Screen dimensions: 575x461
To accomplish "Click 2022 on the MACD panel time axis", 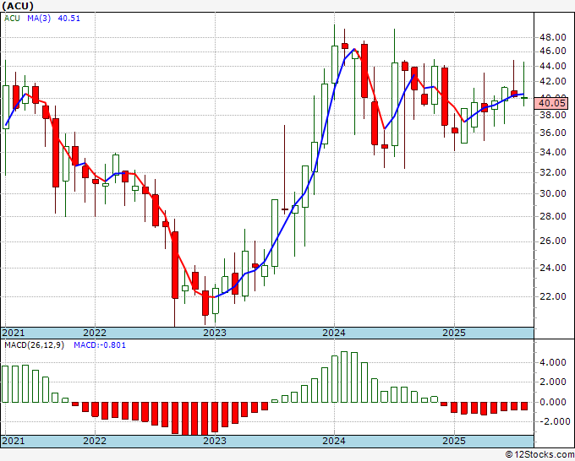I will tap(95, 441).
